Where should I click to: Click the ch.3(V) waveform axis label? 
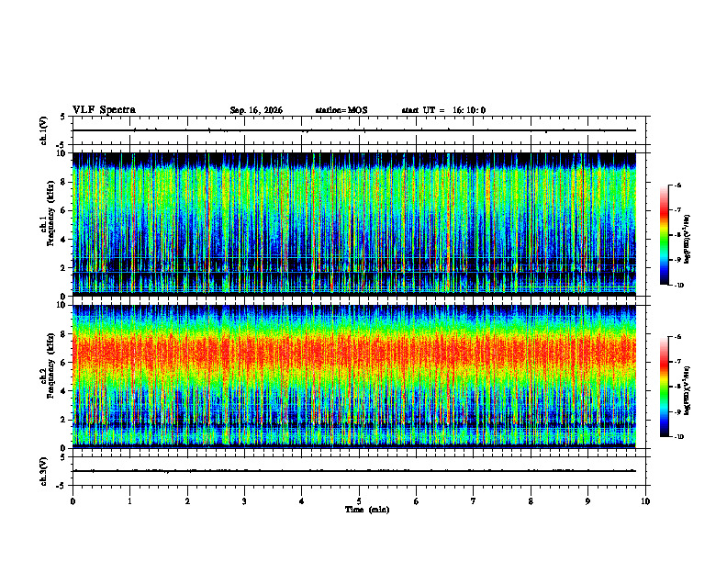(x=44, y=471)
